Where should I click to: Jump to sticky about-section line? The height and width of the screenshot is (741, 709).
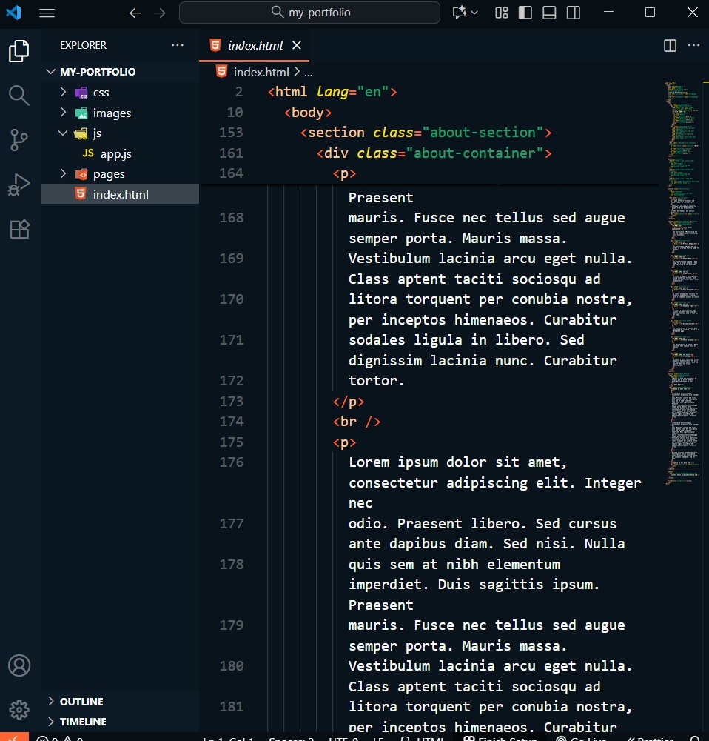pyautogui.click(x=426, y=133)
